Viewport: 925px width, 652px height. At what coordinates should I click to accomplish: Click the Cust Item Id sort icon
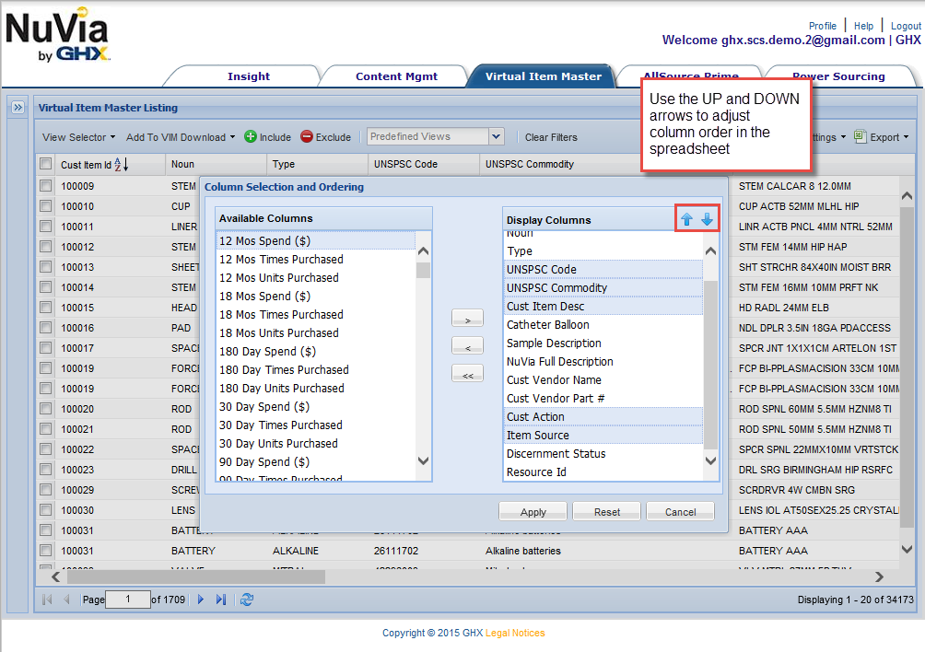point(122,165)
